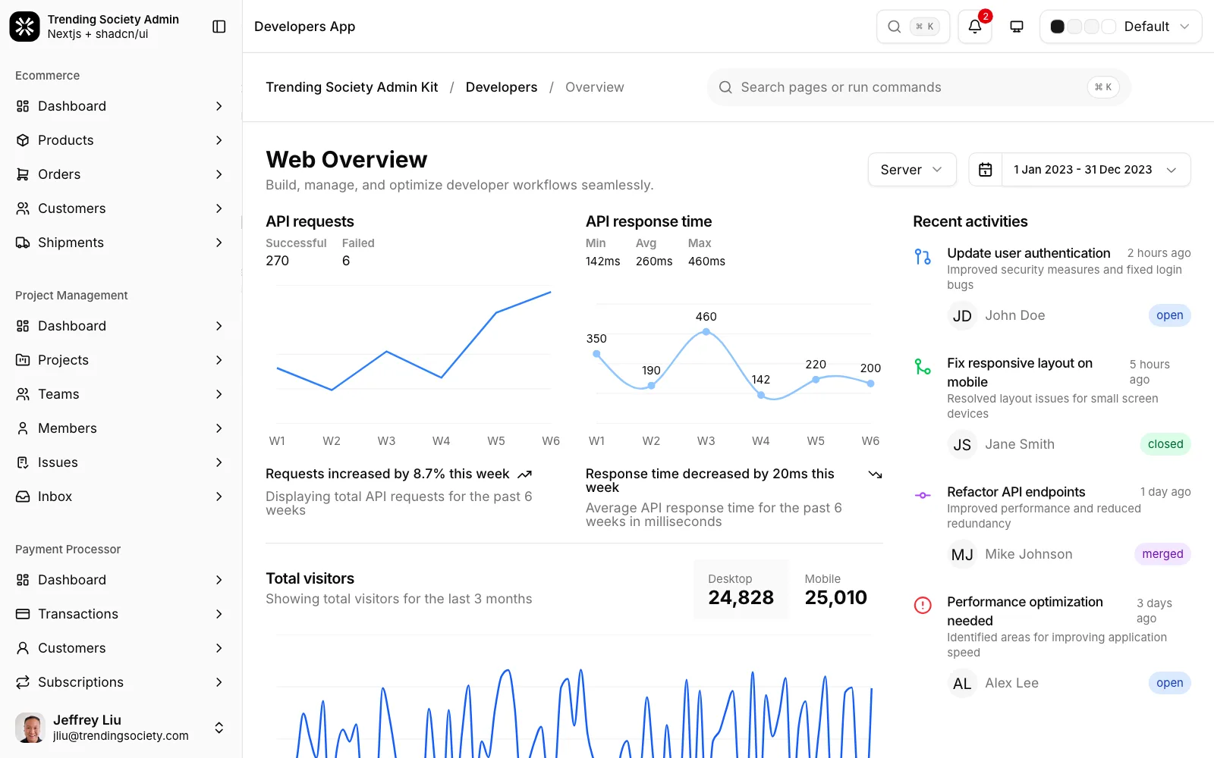Image resolution: width=1214 pixels, height=758 pixels.
Task: Click the open badge for John Doe
Action: 1169,315
